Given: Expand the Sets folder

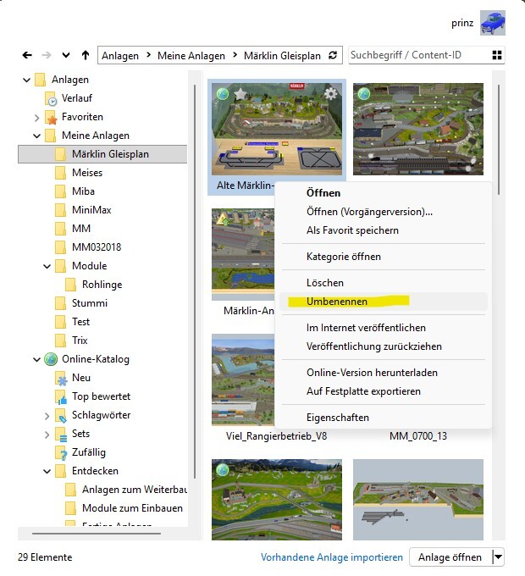Looking at the screenshot, I should 47,435.
